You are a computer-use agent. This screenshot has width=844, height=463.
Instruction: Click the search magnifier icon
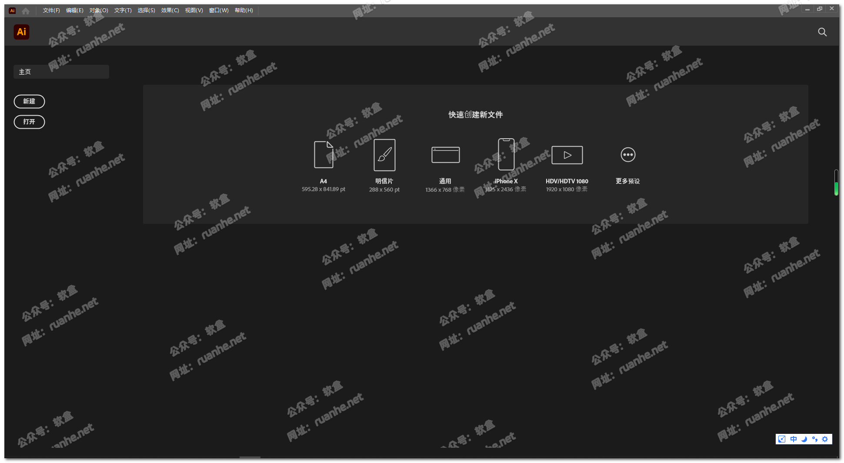(x=822, y=32)
